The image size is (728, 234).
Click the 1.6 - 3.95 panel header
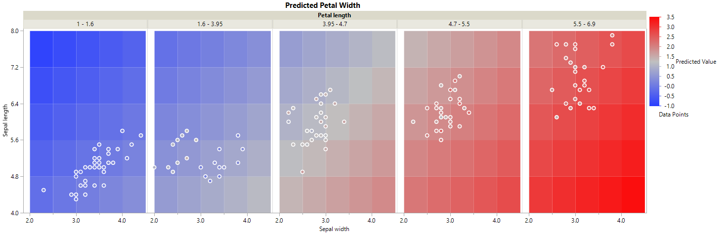pyautogui.click(x=210, y=24)
